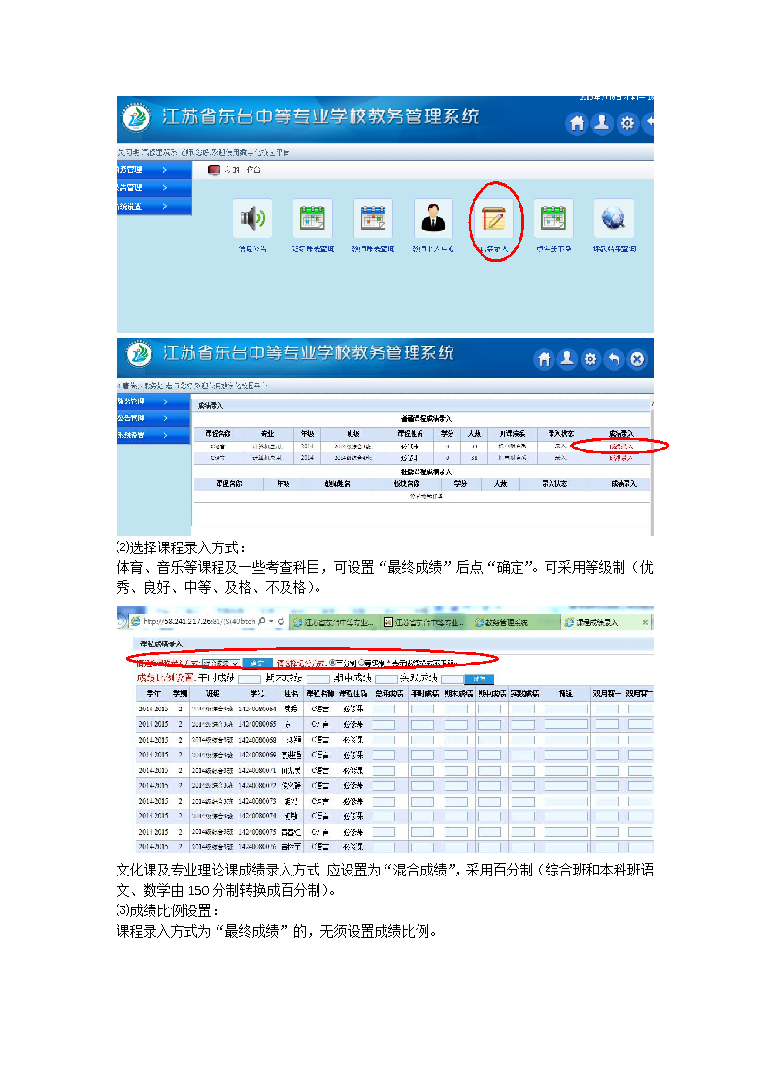The width and height of the screenshot is (770, 1089).
Task: Close the 课程成绩录入 browser tab
Action: click(x=645, y=622)
